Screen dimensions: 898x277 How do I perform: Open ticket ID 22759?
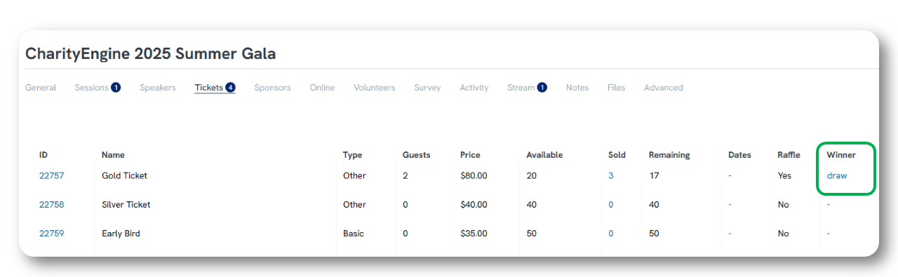coord(51,234)
